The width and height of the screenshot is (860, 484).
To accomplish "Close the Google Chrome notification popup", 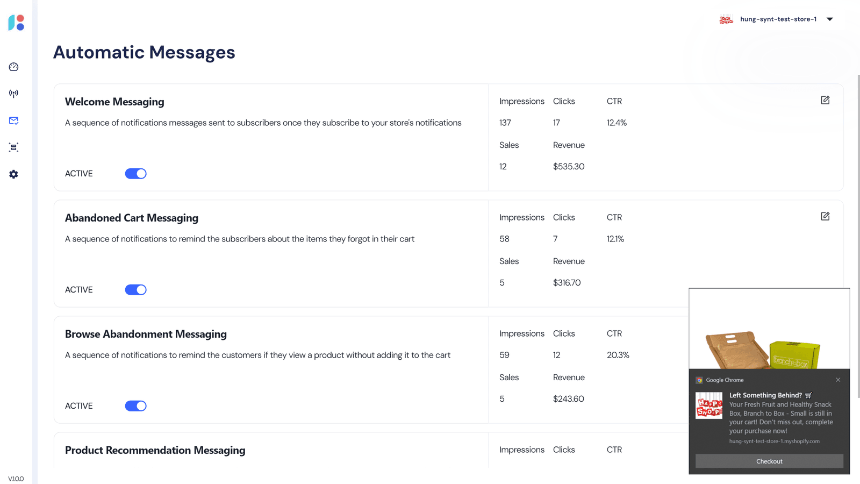I will point(838,380).
